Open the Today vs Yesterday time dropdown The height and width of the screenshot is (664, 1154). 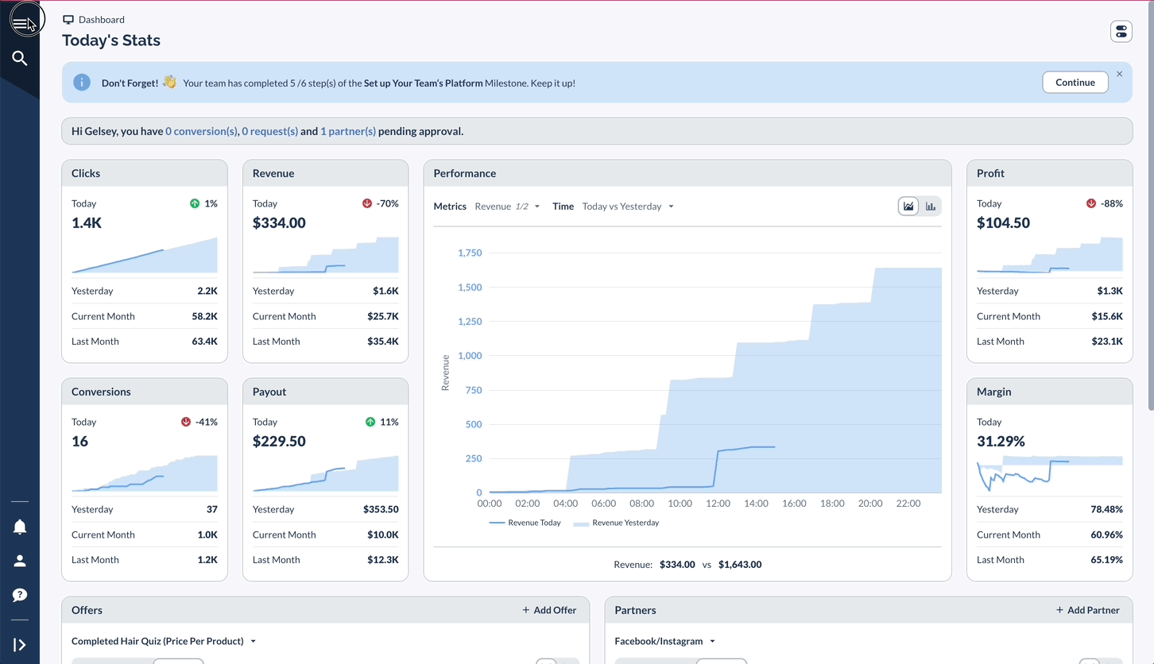[x=628, y=207]
